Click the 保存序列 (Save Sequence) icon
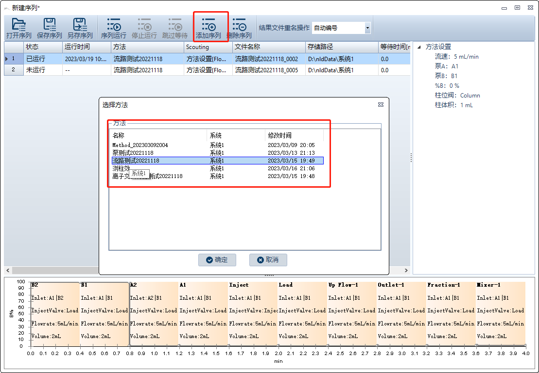 click(49, 27)
